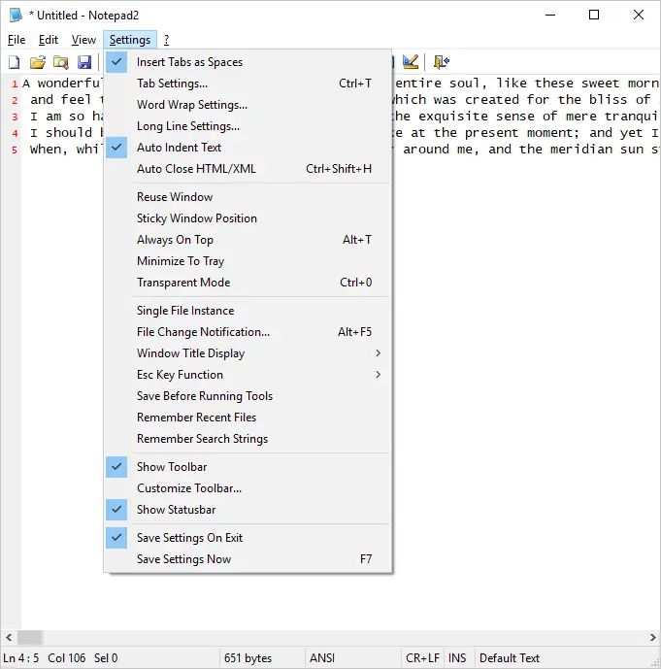
Task: Open Customize Toolbar dialog
Action: point(248,488)
